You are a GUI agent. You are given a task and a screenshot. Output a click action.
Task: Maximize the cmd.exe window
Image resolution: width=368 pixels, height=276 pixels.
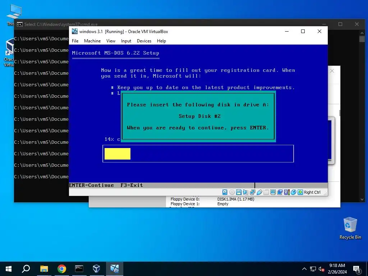[340, 24]
